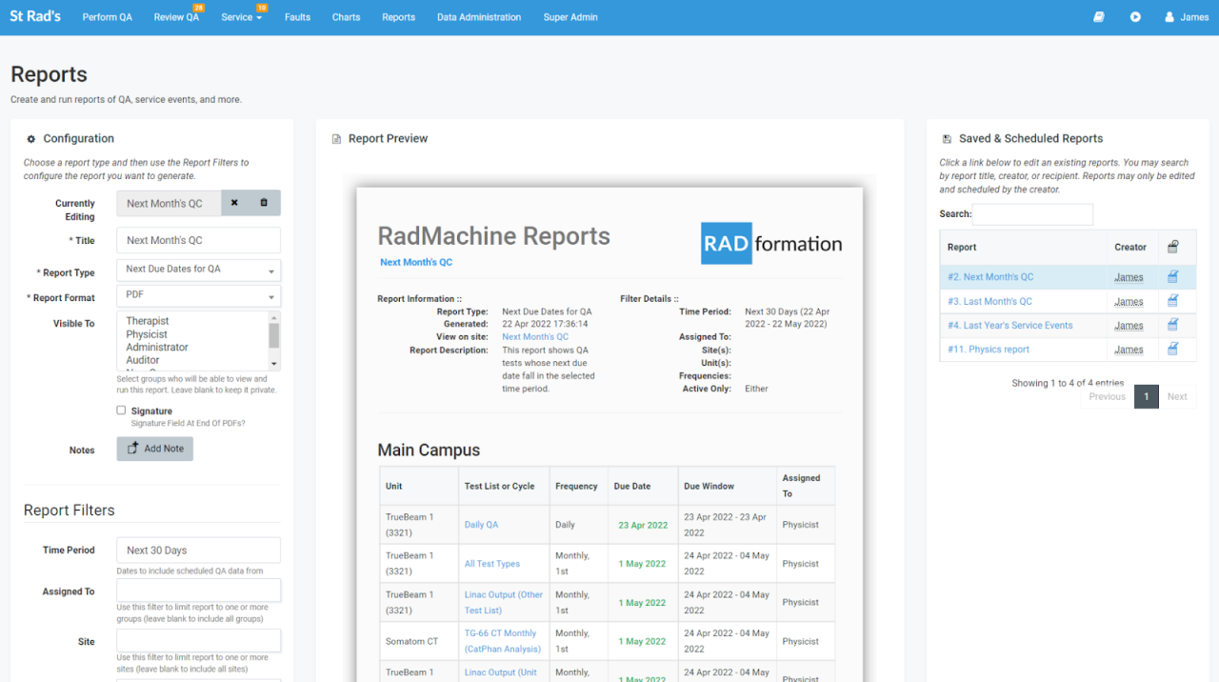Image resolution: width=1219 pixels, height=682 pixels.
Task: Click the Add Note button
Action: pyautogui.click(x=154, y=448)
